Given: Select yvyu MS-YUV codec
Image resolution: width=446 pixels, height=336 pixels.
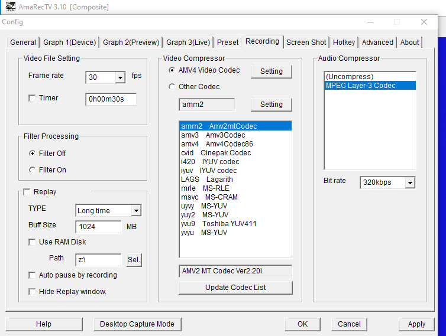Looking at the screenshot, I should tap(235, 233).
